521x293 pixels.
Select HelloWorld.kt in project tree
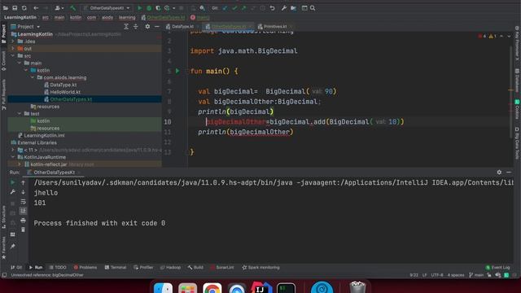(x=65, y=92)
